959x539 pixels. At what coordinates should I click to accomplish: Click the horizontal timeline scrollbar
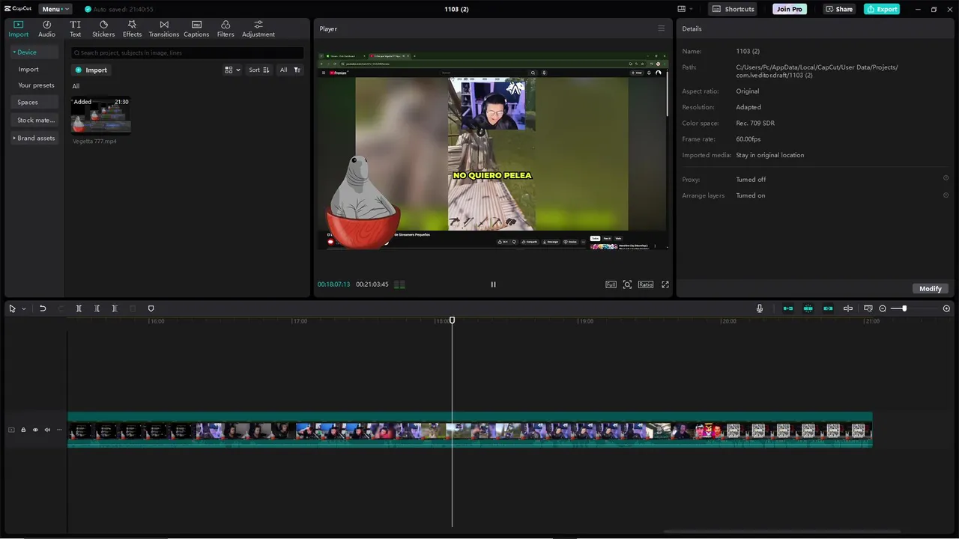point(783,532)
